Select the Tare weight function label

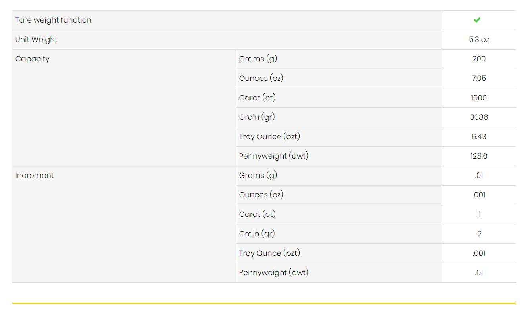pos(53,20)
